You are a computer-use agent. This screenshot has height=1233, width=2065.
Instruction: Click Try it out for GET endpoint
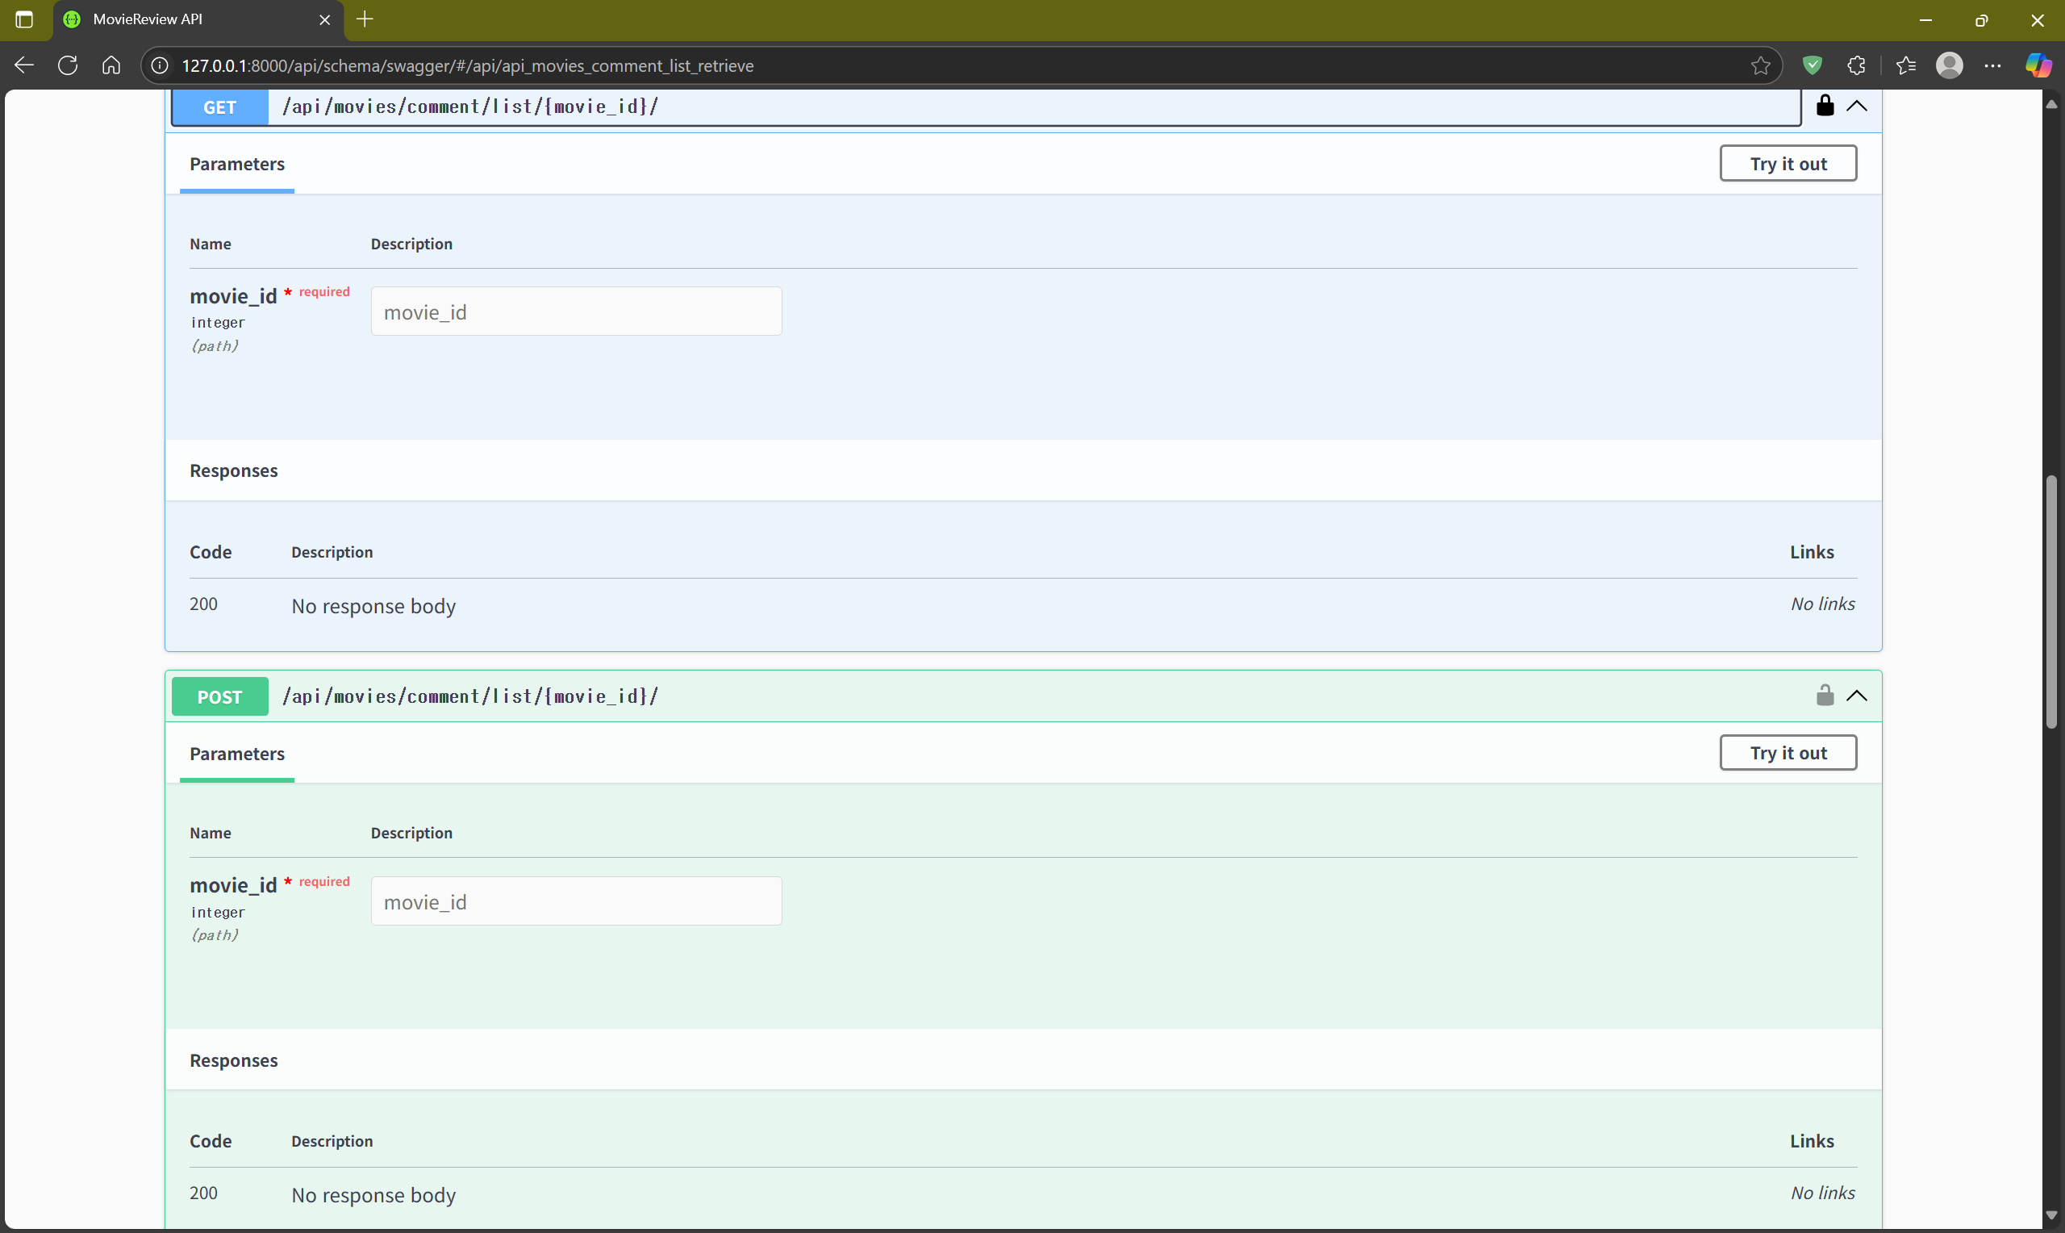[1788, 164]
